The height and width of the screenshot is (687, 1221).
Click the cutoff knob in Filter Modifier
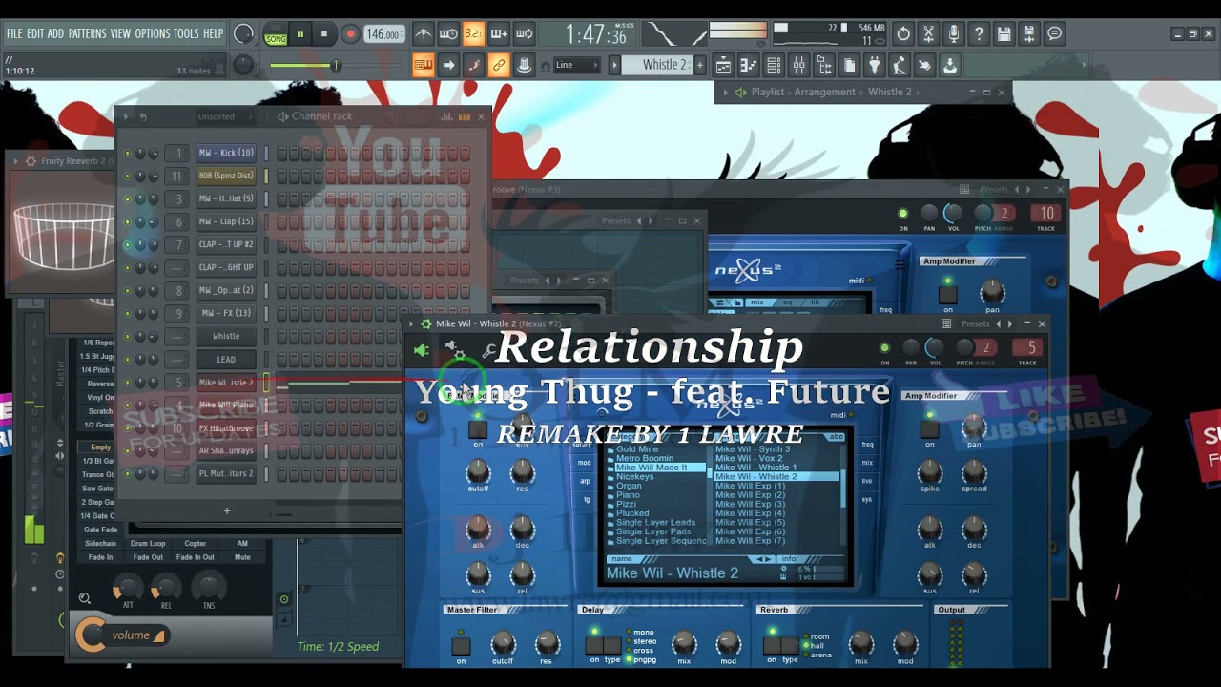click(x=478, y=471)
